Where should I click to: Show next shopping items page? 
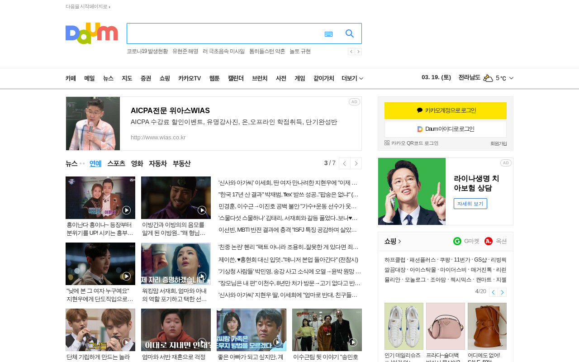point(502,292)
